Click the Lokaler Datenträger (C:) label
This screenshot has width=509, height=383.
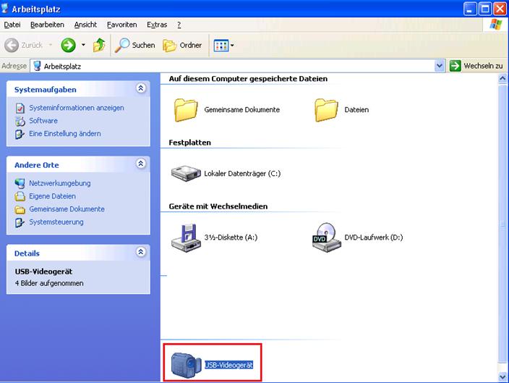point(242,174)
